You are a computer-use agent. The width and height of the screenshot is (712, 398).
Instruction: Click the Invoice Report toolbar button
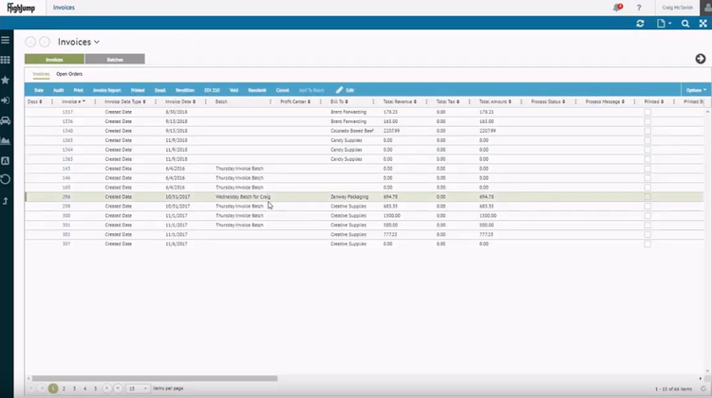[x=106, y=89]
